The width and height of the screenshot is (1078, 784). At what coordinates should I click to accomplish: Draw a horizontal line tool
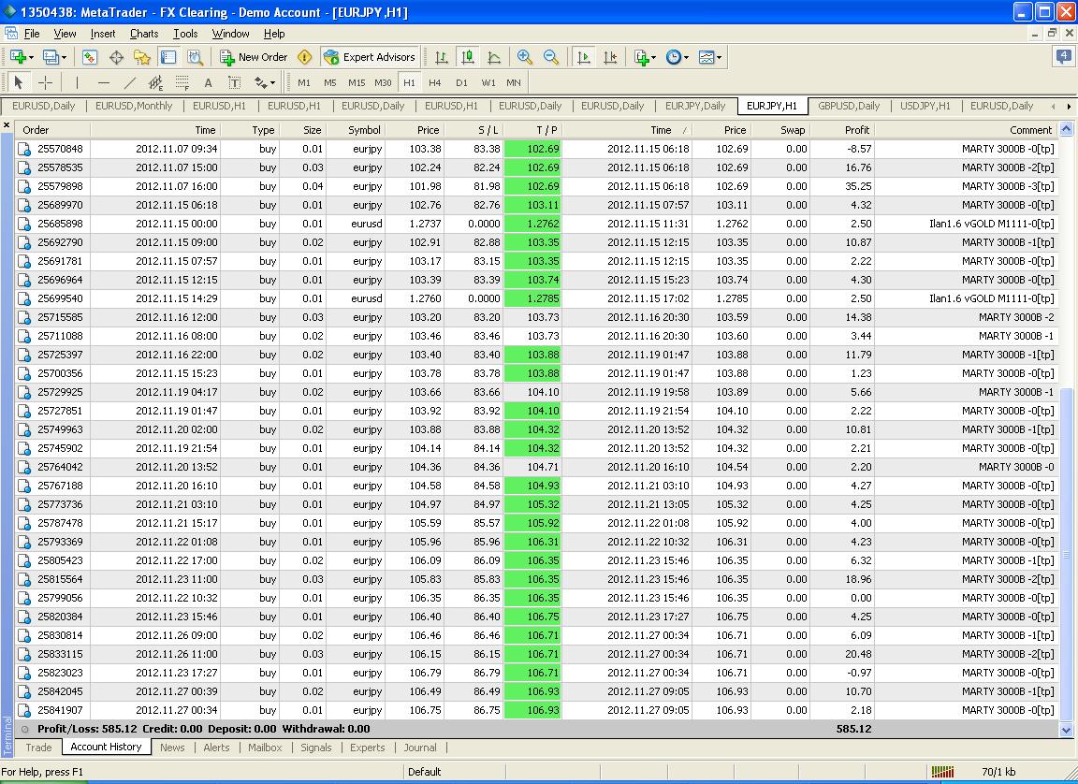[x=103, y=83]
